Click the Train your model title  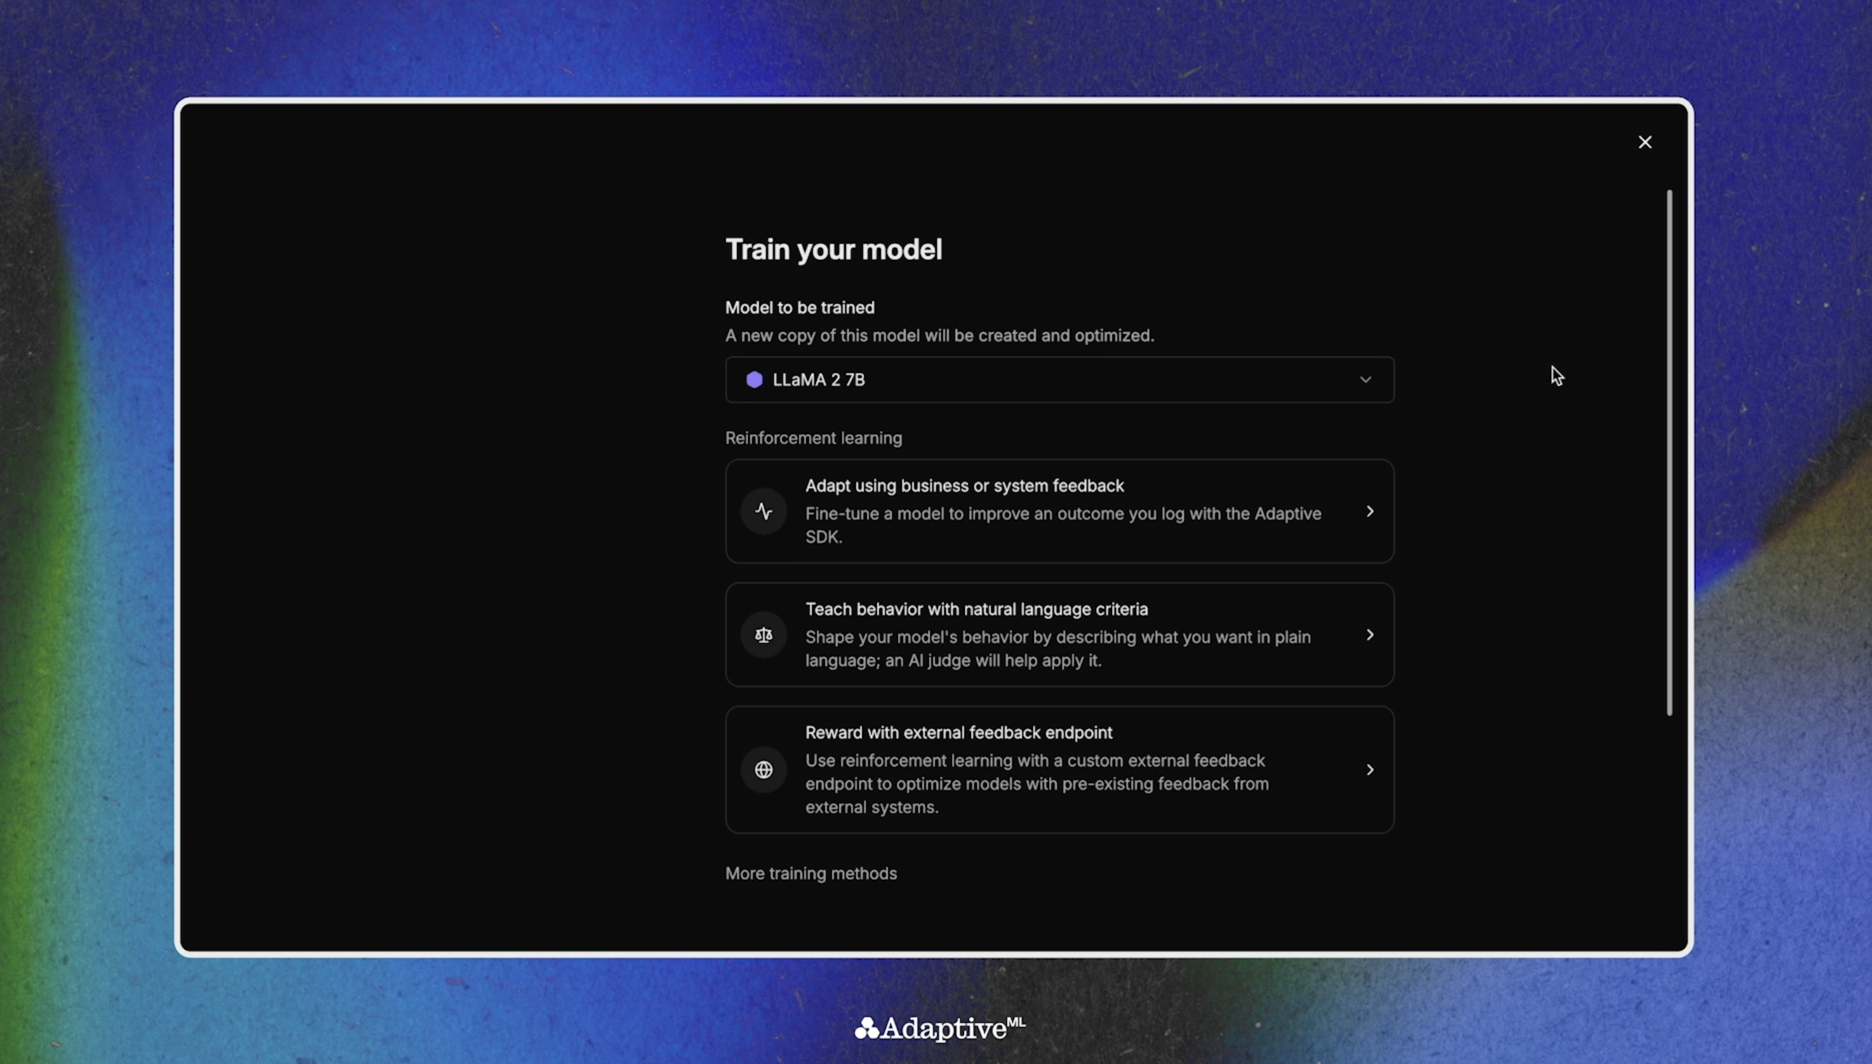click(834, 250)
